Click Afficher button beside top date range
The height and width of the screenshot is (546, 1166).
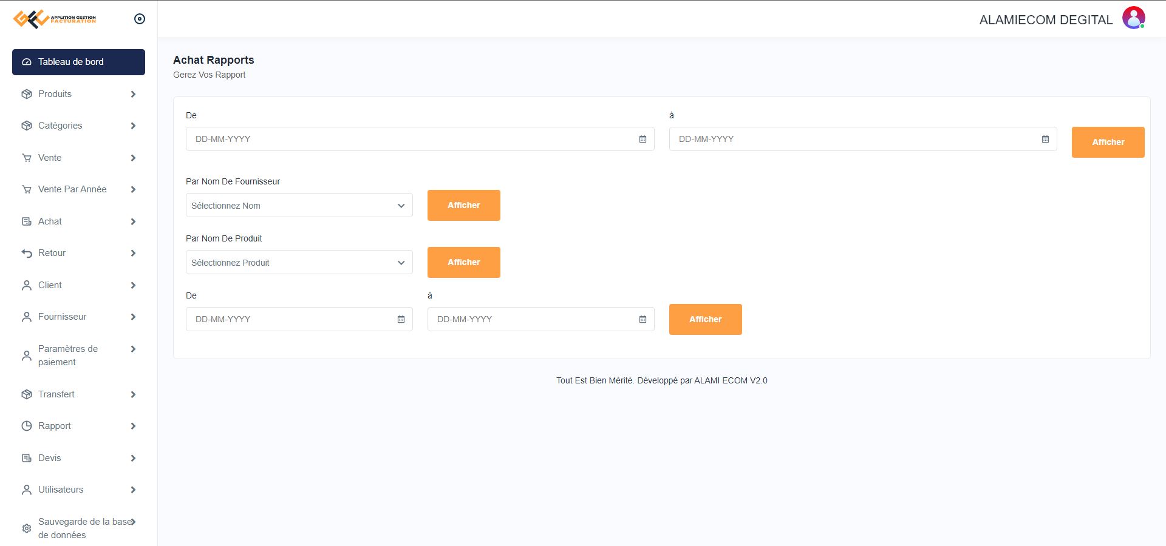pyautogui.click(x=1108, y=142)
